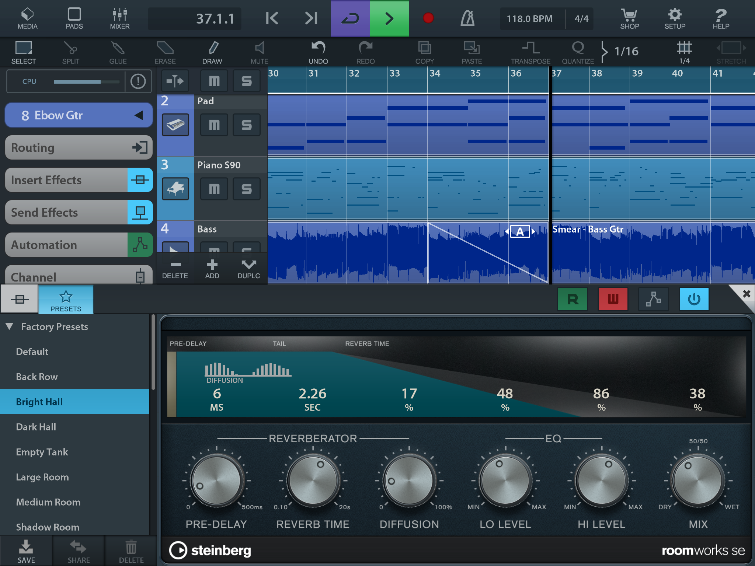Select the Split tool
The image size is (755, 566).
70,52
